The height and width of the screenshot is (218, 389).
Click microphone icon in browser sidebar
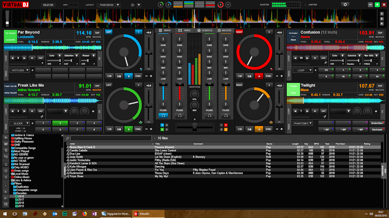click(6, 178)
